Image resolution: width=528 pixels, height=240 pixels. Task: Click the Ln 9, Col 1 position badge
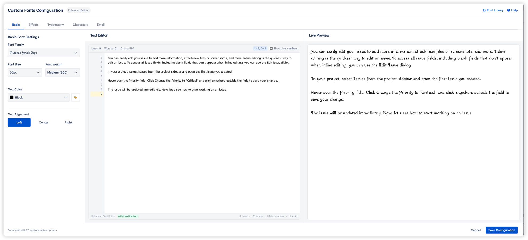coord(260,48)
